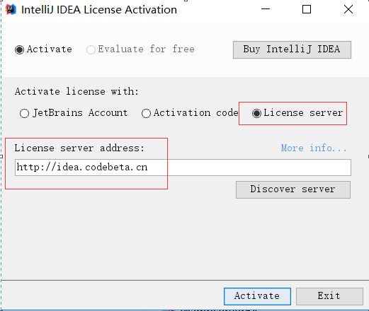Click the empty gray area below Discover server

(x=184, y=238)
